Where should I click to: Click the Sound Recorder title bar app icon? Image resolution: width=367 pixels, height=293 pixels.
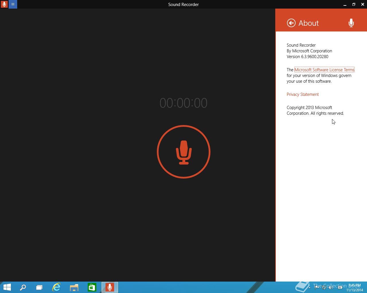pos(4,4)
